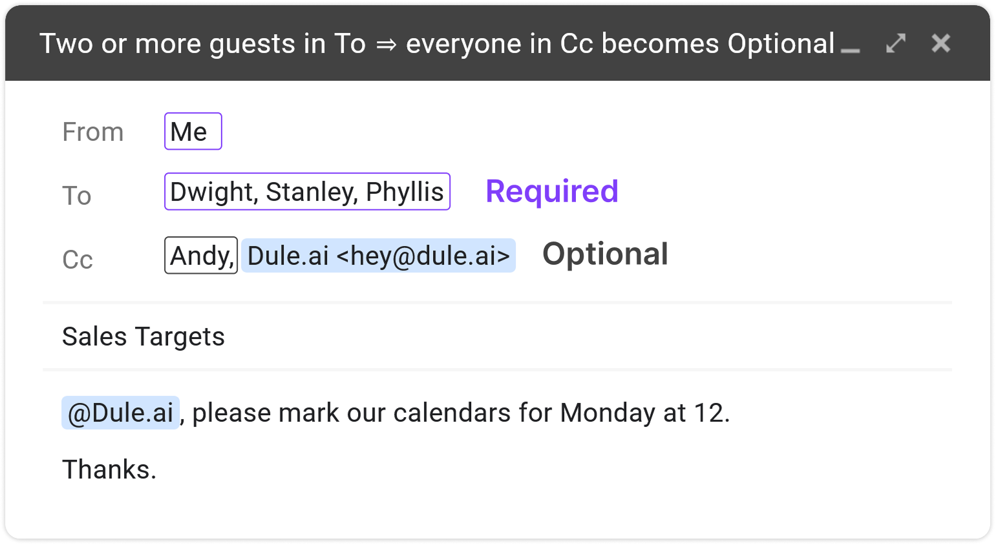The image size is (996, 545).
Task: Click the Andy recipient in Cc
Action: point(200,255)
